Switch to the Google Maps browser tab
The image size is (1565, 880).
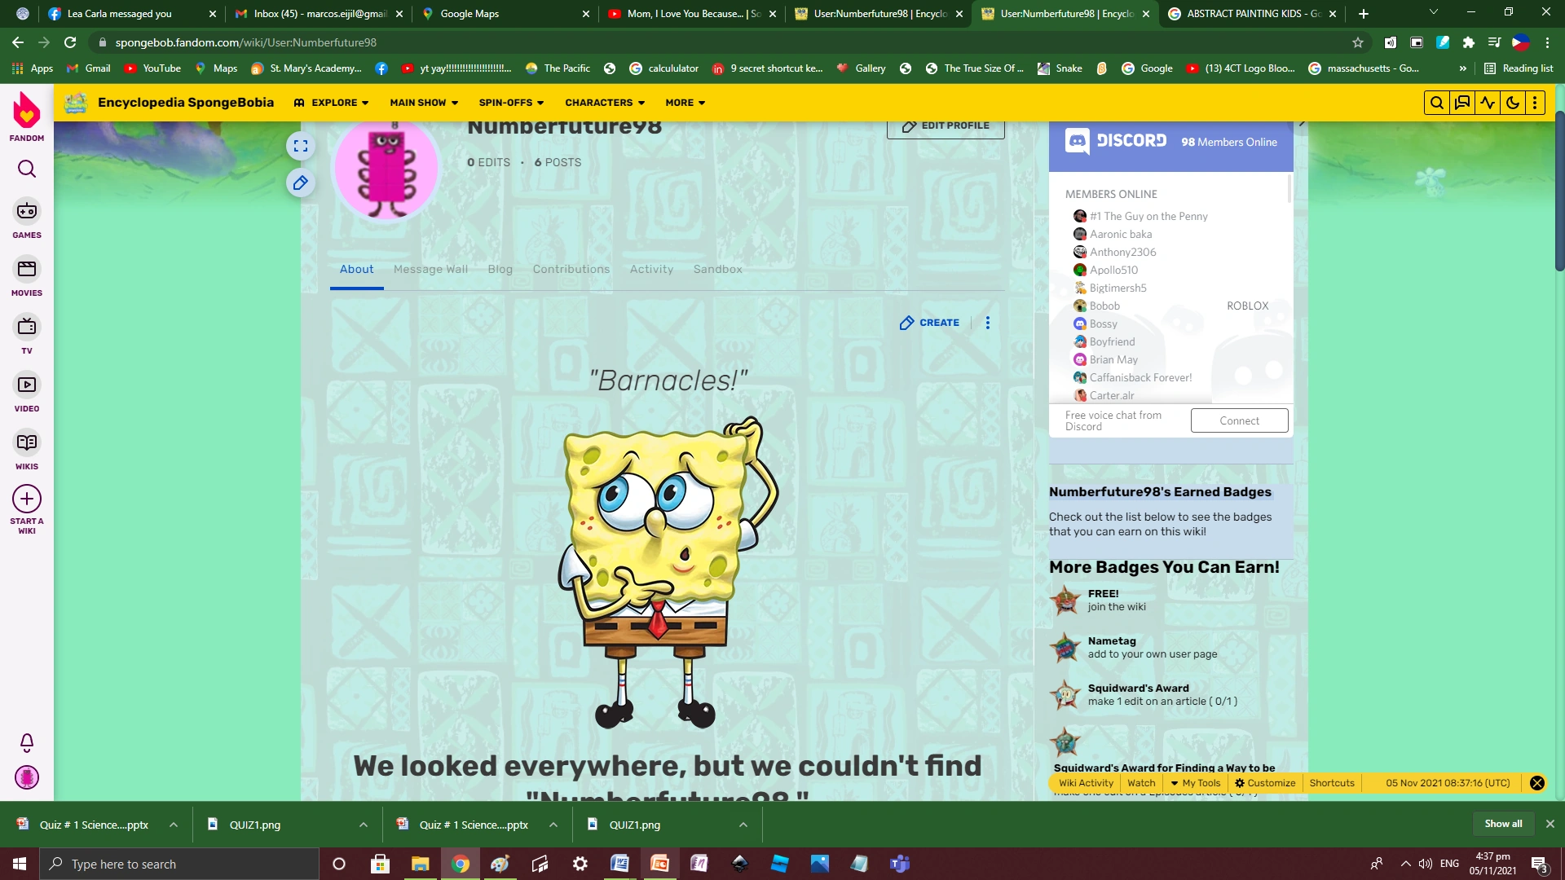pyautogui.click(x=505, y=14)
